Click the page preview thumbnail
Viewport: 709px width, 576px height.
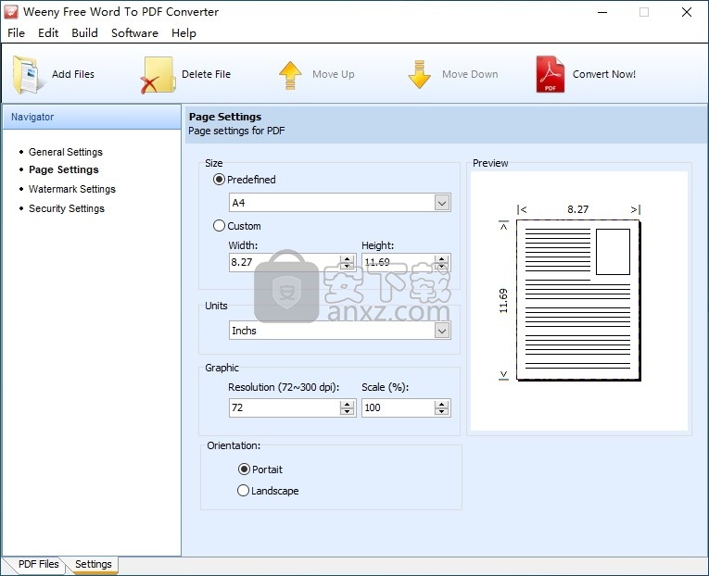click(x=578, y=300)
